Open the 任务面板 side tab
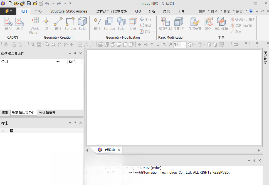This screenshot has width=269, height=185. 266,57
